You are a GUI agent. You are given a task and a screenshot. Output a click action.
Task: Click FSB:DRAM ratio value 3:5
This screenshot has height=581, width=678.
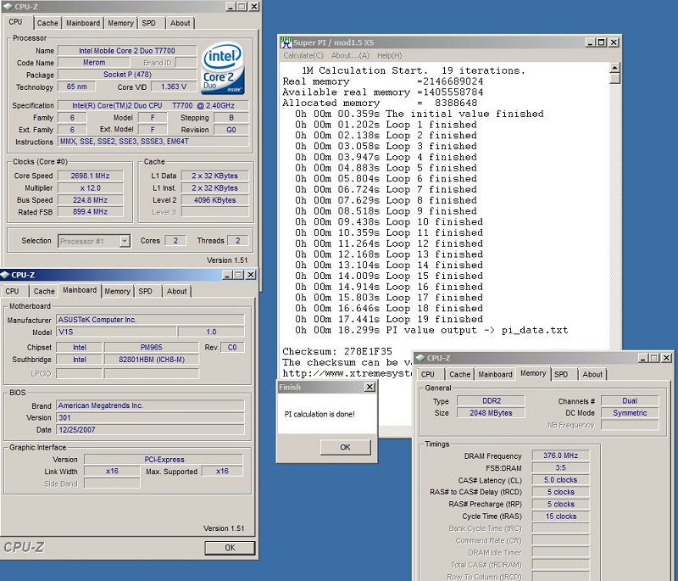(560, 467)
